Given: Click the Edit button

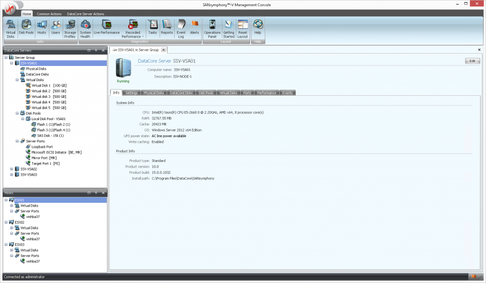Looking at the screenshot, I should tap(472, 61).
